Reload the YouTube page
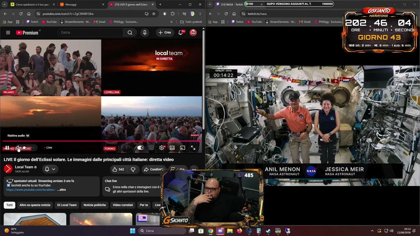The image size is (420, 236). pyautogui.click(x=21, y=14)
